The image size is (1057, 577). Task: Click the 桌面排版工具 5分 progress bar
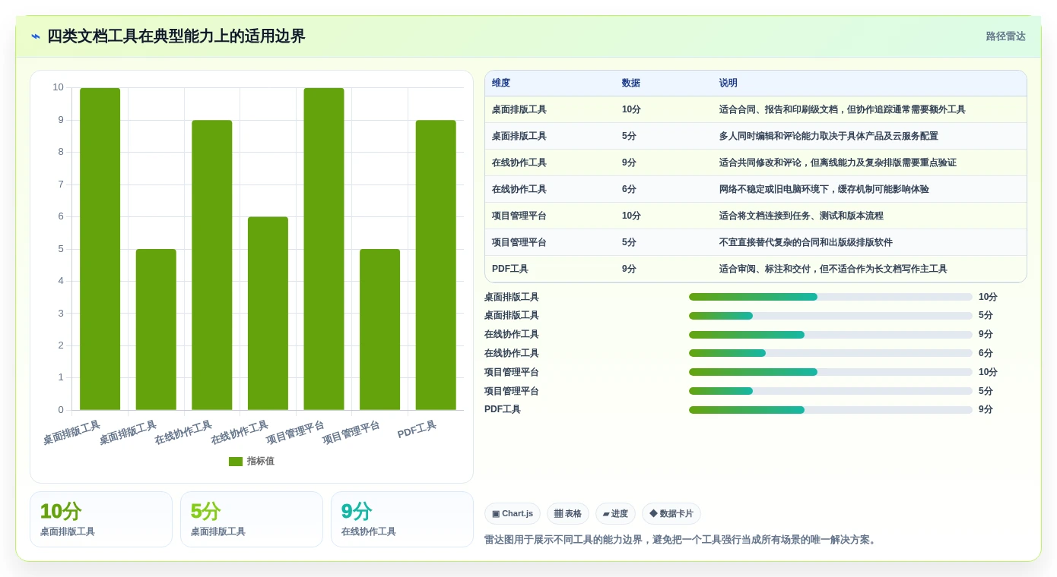pos(830,316)
